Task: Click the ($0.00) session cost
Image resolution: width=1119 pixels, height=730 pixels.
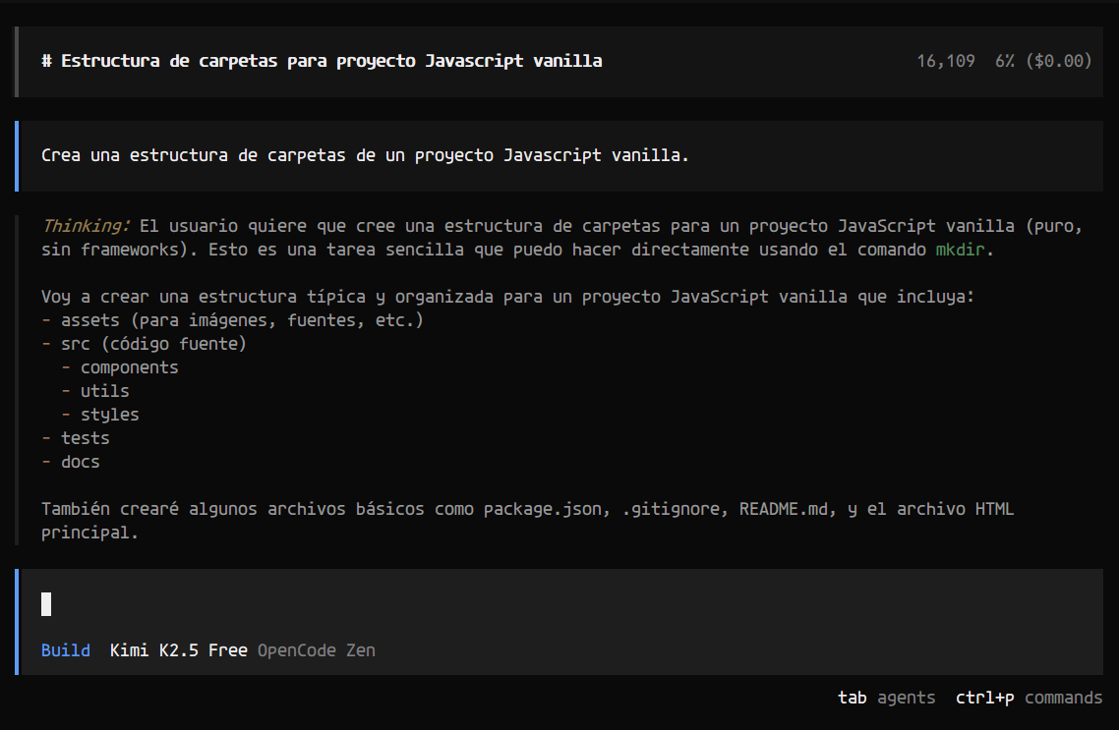Action: pos(1059,61)
